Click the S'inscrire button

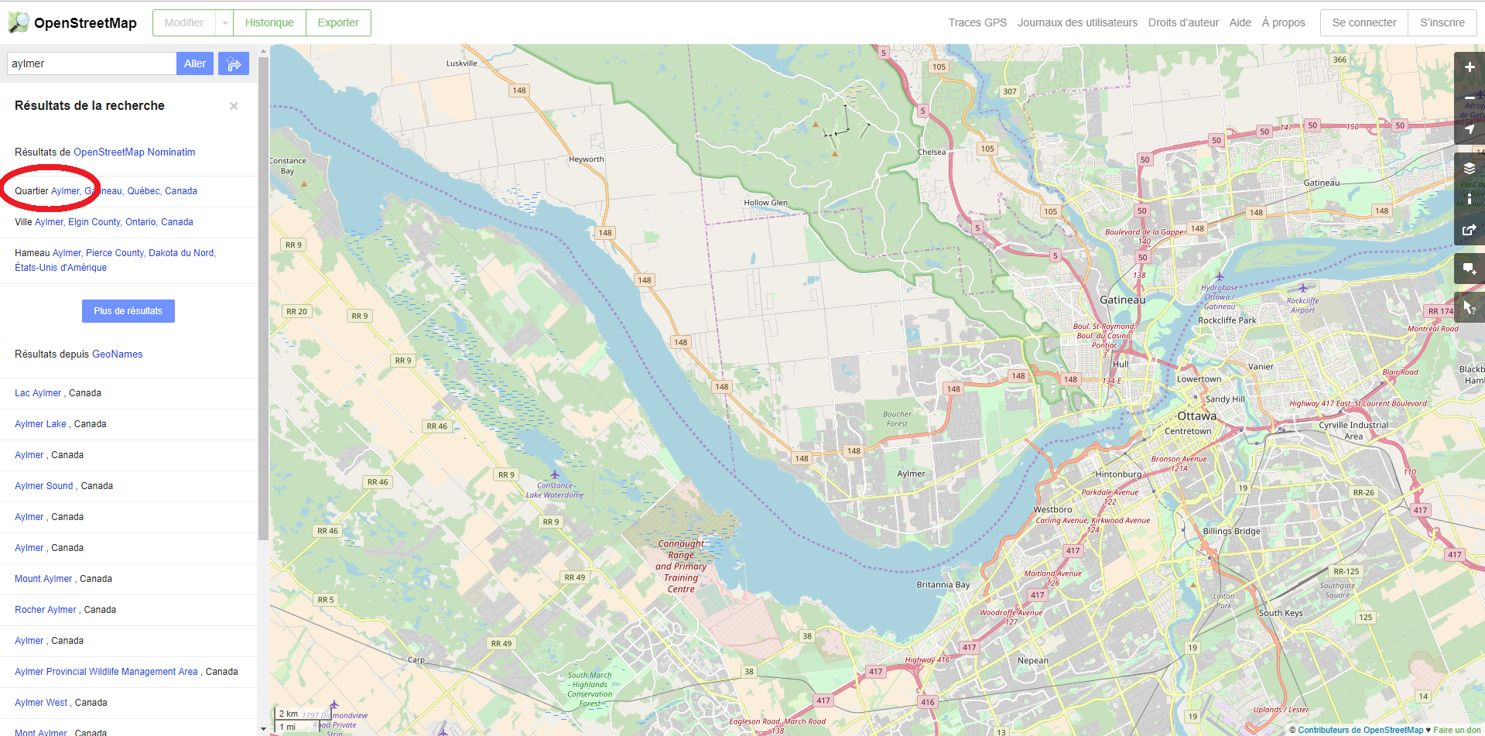point(1442,22)
